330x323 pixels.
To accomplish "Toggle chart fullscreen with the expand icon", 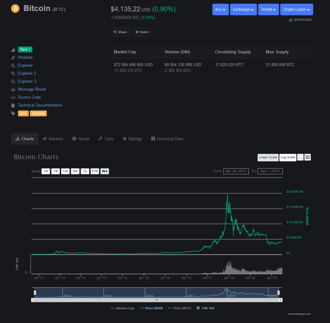I will pos(300,157).
